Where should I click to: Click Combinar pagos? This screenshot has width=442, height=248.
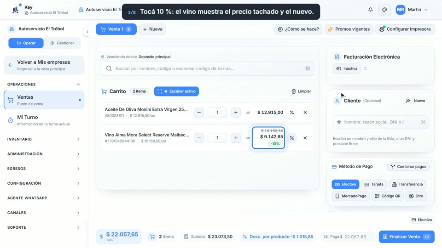[x=408, y=167]
